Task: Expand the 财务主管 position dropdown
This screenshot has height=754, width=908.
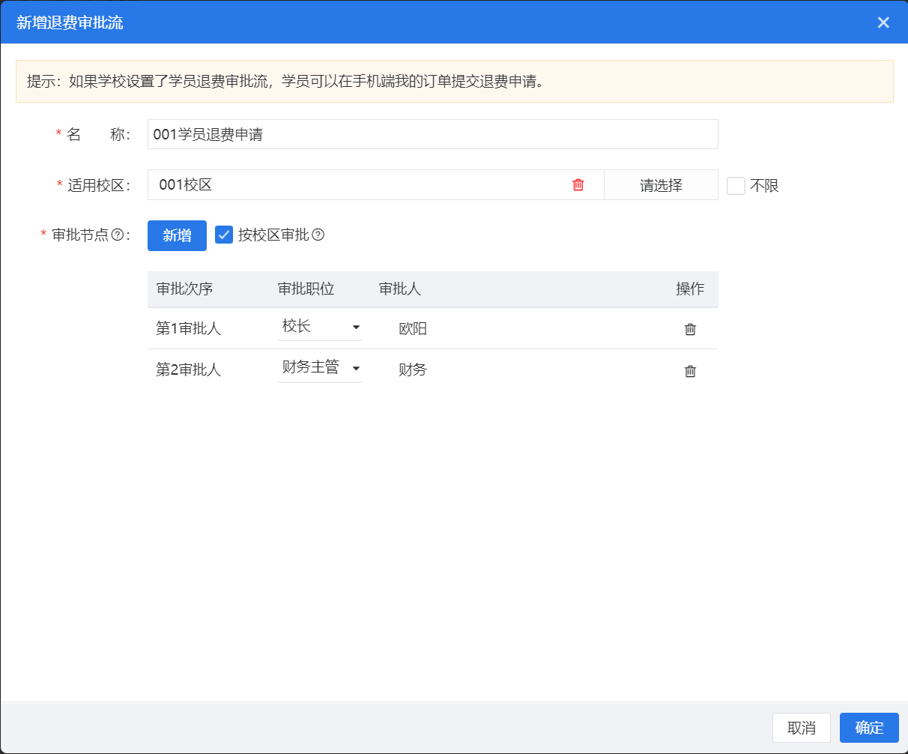Action: point(320,369)
